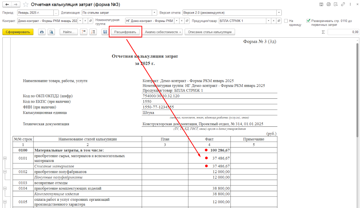
Task: Click the Период input field
Action: [35, 13]
